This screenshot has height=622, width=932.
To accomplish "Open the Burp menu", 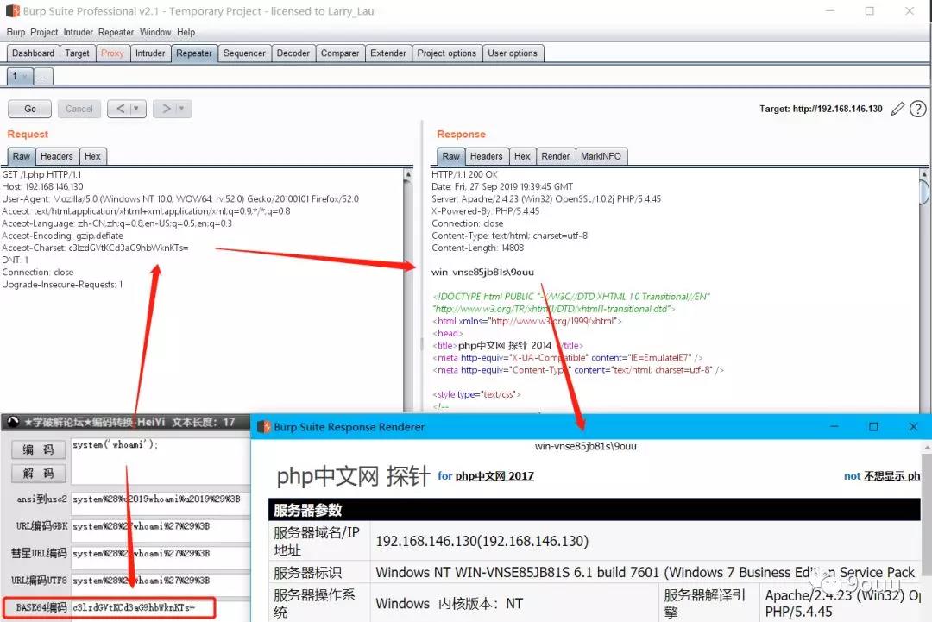I will click(16, 32).
